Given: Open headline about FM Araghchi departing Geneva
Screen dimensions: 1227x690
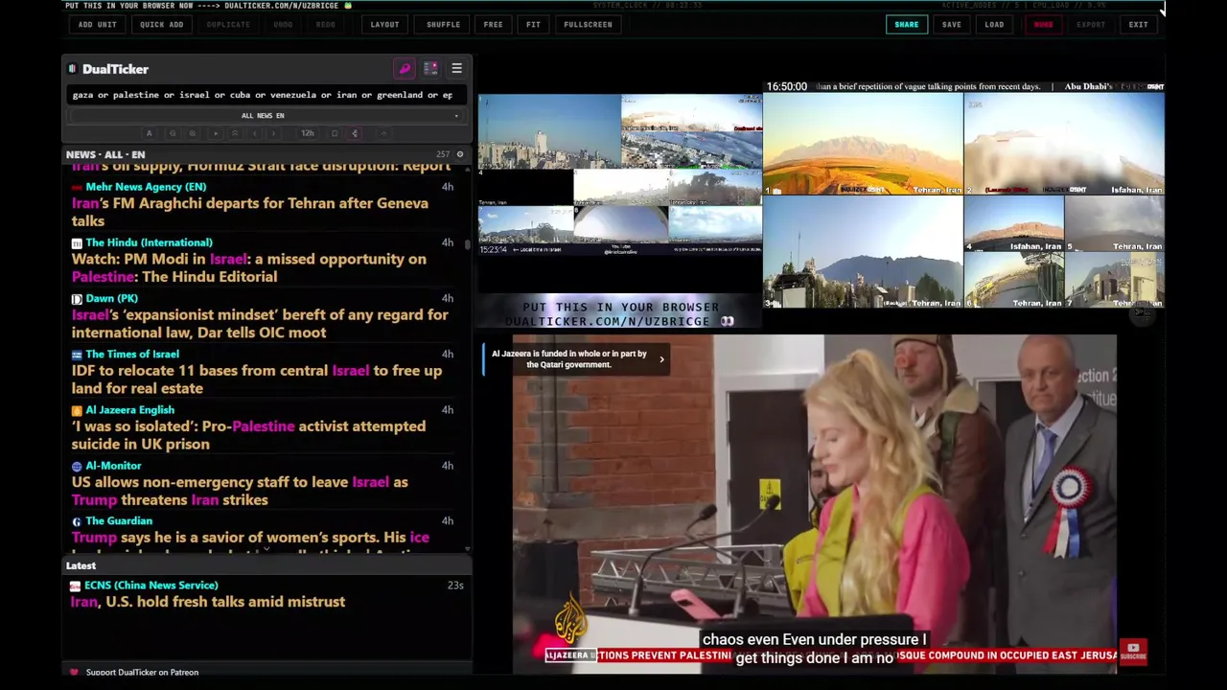Looking at the screenshot, I should click(x=250, y=212).
